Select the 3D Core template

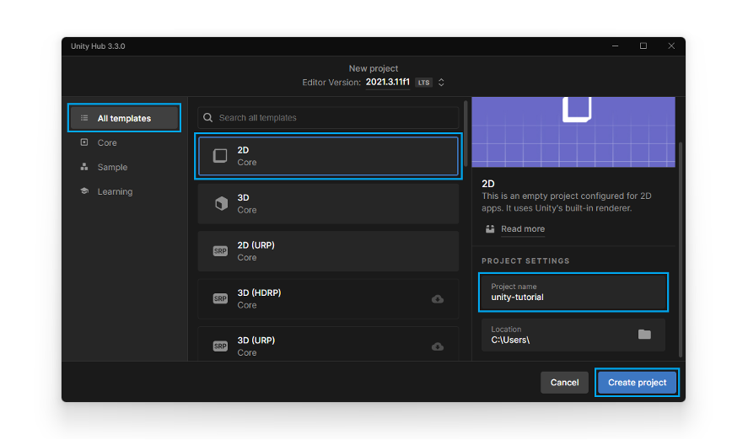pyautogui.click(x=328, y=203)
